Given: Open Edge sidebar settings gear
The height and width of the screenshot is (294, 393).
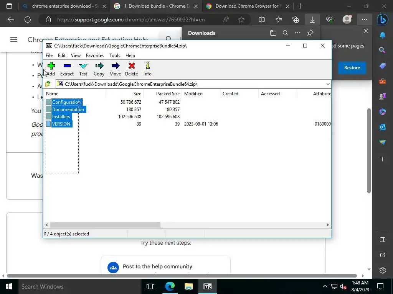Looking at the screenshot, I should coord(383,270).
